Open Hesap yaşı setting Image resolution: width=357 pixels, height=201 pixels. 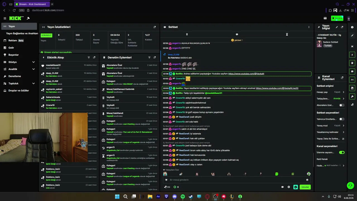coord(331,92)
